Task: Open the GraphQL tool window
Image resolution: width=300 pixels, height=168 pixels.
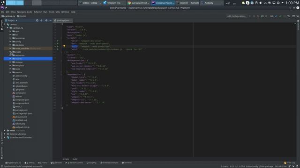Action: point(92,163)
